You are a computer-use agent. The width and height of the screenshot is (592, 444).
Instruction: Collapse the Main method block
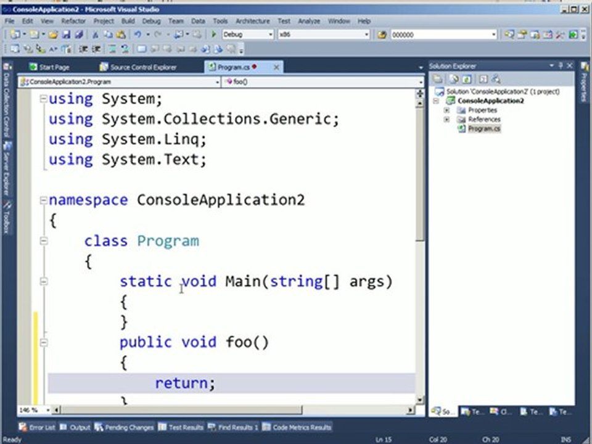[43, 281]
